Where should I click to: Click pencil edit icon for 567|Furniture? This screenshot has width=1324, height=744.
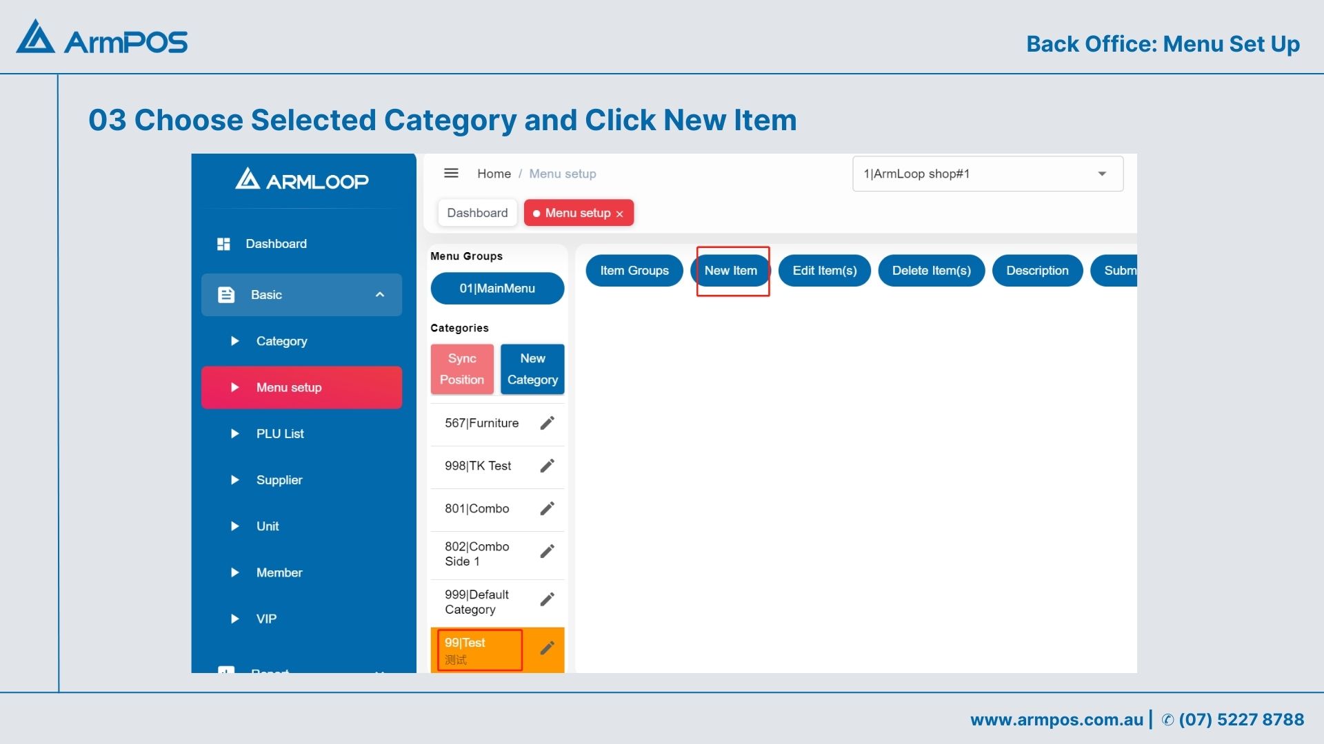[x=547, y=423]
